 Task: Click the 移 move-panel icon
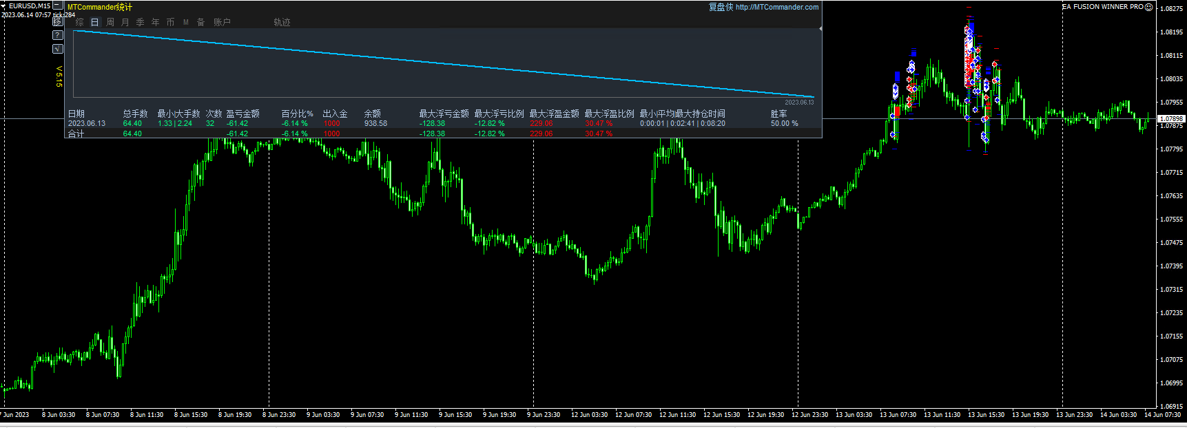point(58,21)
